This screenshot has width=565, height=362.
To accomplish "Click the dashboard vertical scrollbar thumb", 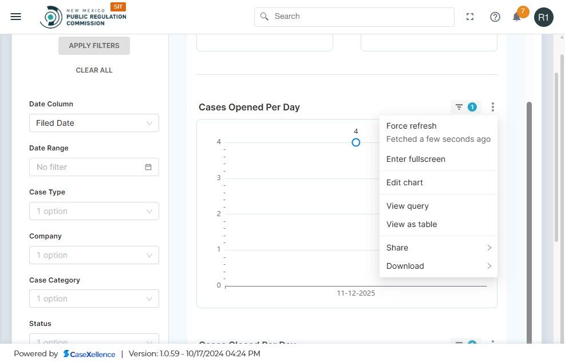I will pos(529,222).
